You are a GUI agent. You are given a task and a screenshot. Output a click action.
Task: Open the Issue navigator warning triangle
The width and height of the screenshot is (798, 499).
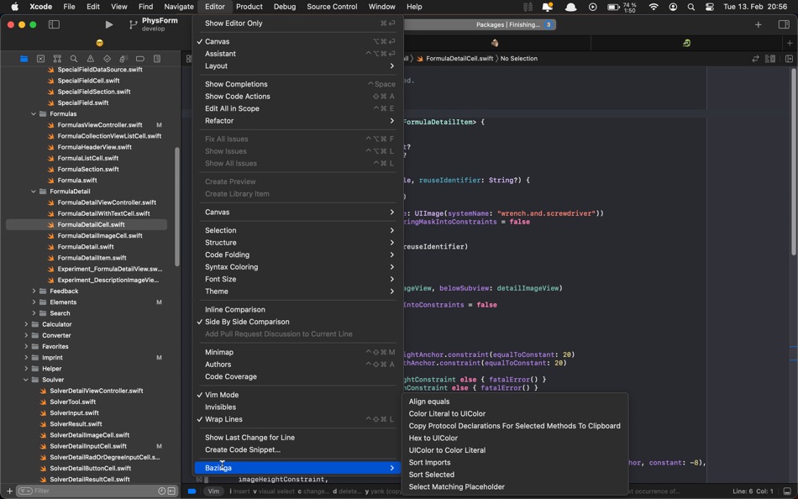[x=90, y=59]
